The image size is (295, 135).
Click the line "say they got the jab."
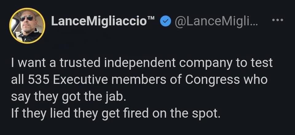pyautogui.click(x=69, y=97)
